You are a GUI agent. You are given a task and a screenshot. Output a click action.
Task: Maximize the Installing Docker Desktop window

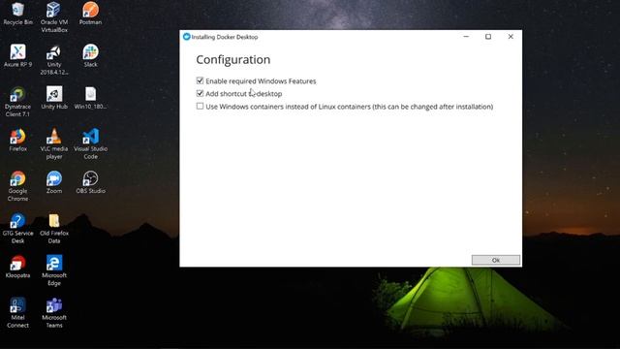click(x=488, y=37)
